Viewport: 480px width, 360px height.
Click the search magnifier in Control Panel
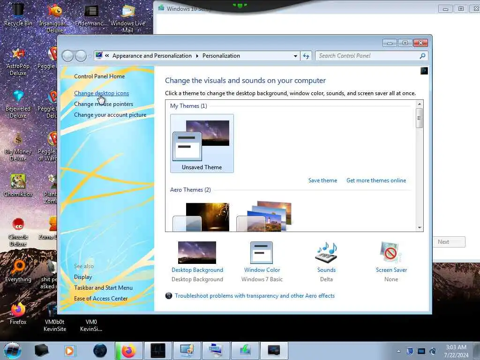pos(422,56)
